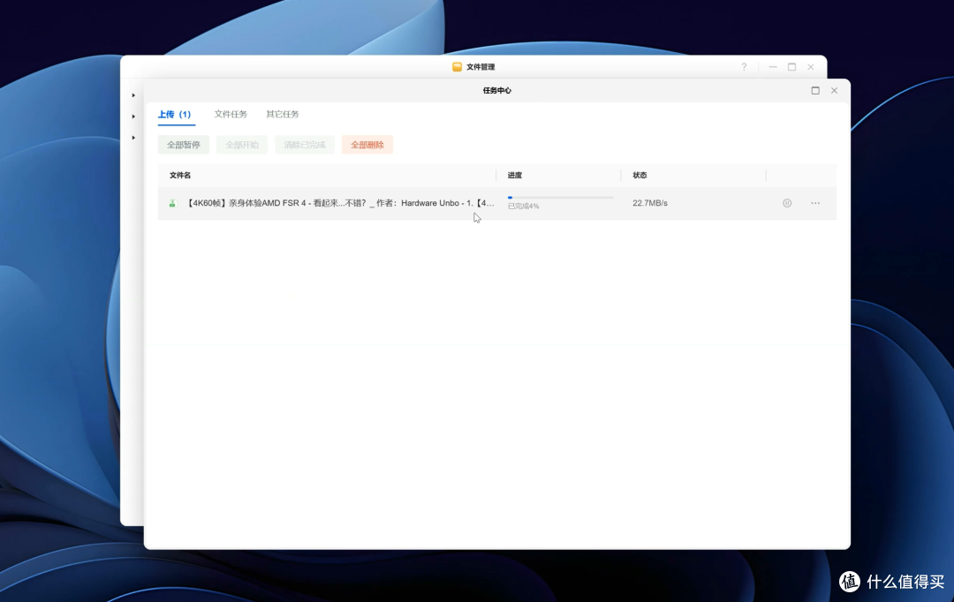Image resolution: width=954 pixels, height=602 pixels.
Task: Click the red 全部删除 button
Action: [367, 145]
